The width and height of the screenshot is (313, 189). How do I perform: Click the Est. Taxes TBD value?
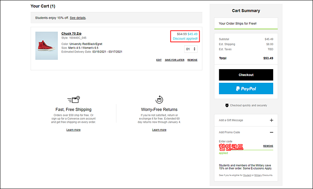point(271,49)
